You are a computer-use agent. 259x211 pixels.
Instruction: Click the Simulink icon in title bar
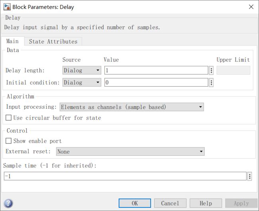tap(7, 7)
